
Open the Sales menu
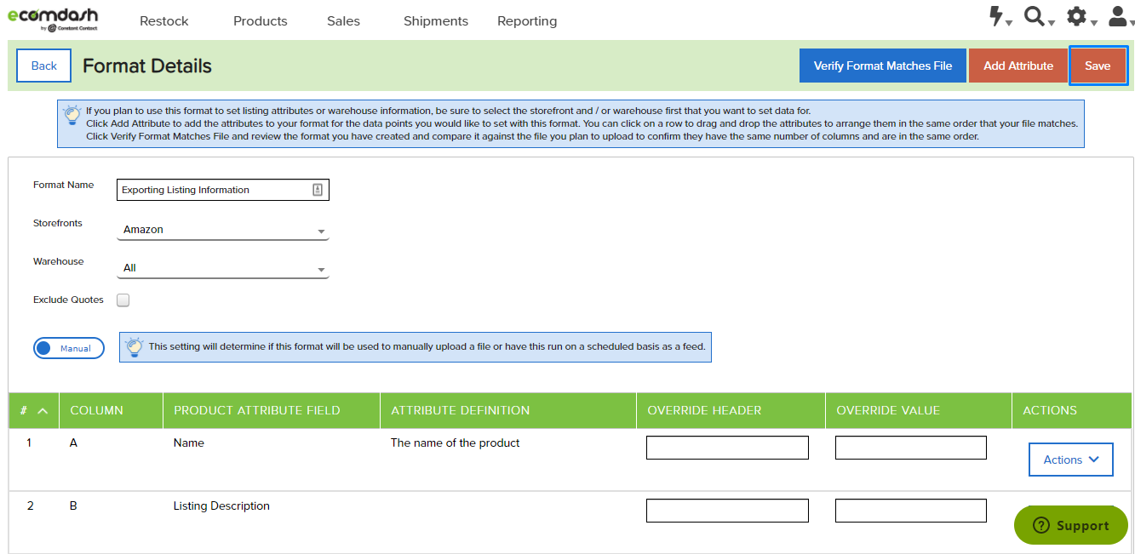tap(343, 21)
